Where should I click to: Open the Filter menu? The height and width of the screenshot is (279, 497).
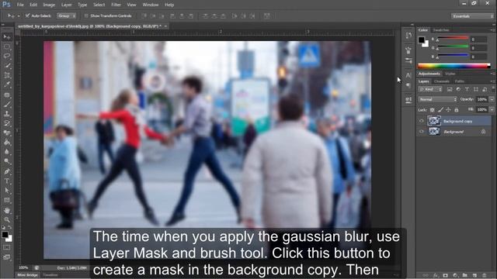(x=116, y=5)
